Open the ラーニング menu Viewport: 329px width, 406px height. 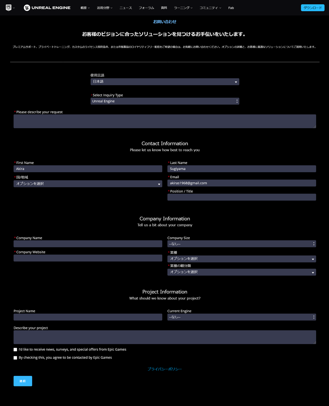pyautogui.click(x=183, y=8)
